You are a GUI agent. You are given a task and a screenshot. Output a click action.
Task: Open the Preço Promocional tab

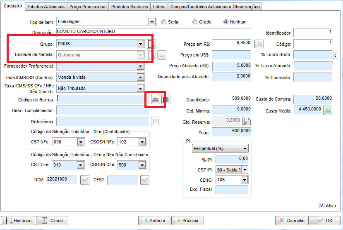[88, 7]
